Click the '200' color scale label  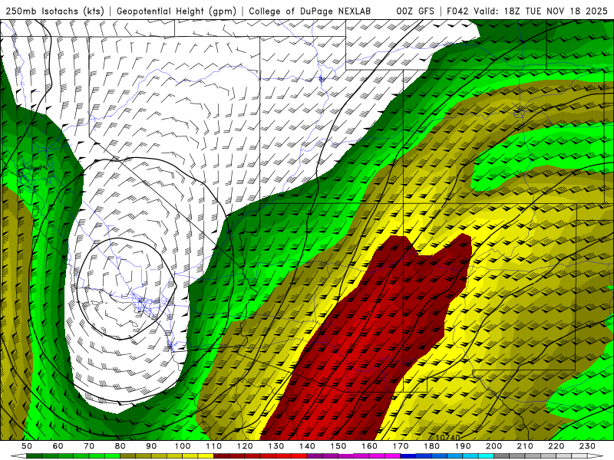point(494,446)
